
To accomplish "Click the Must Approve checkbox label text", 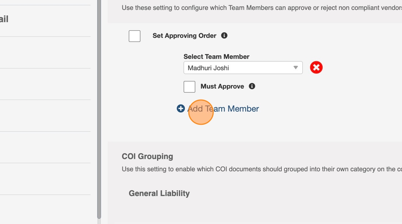I will pos(222,86).
